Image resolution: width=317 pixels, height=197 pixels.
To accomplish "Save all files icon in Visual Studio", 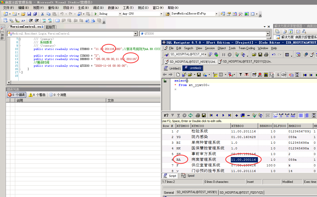I will tap(35, 14).
